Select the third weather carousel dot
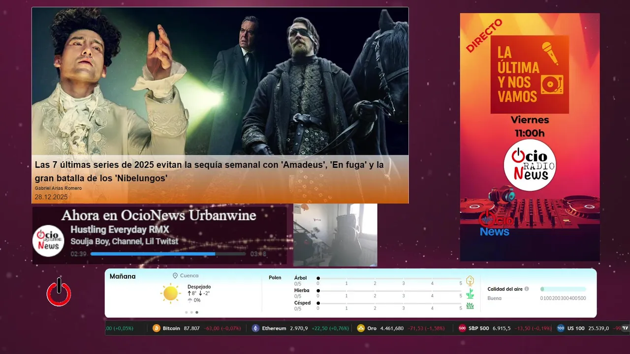Screen dimensions: 630x354 coord(197,312)
